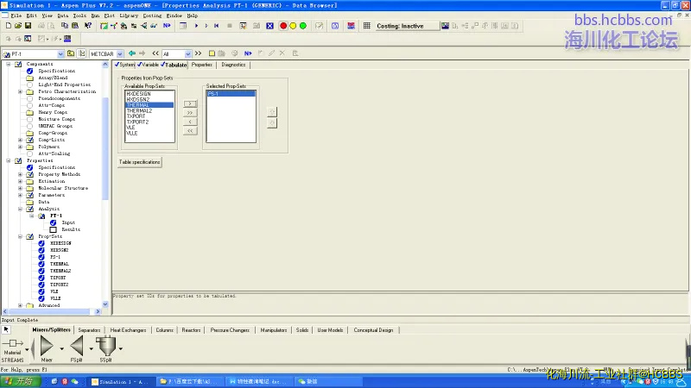Open the METCBAR units dropdown
Image resolution: width=691 pixels, height=388 pixels.
click(120, 54)
